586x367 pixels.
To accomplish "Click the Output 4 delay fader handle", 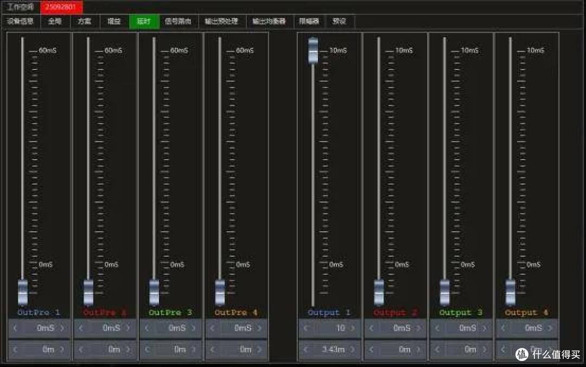I will point(511,292).
